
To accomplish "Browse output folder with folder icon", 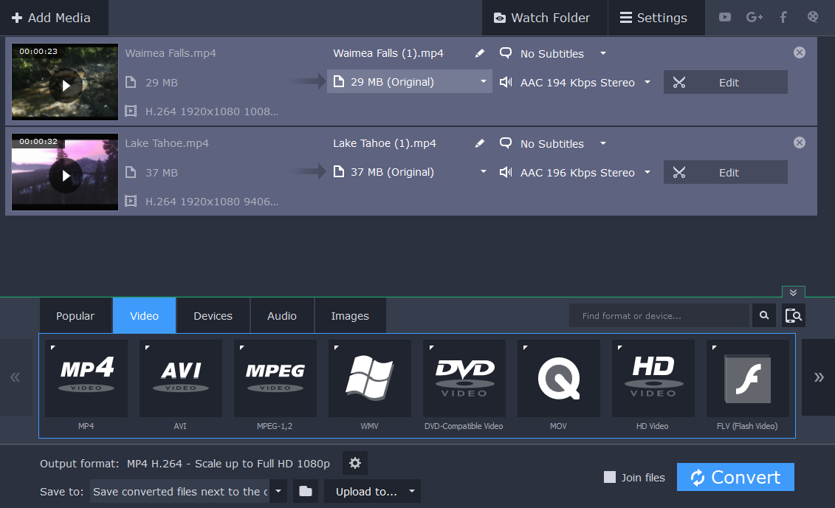I will click(306, 491).
